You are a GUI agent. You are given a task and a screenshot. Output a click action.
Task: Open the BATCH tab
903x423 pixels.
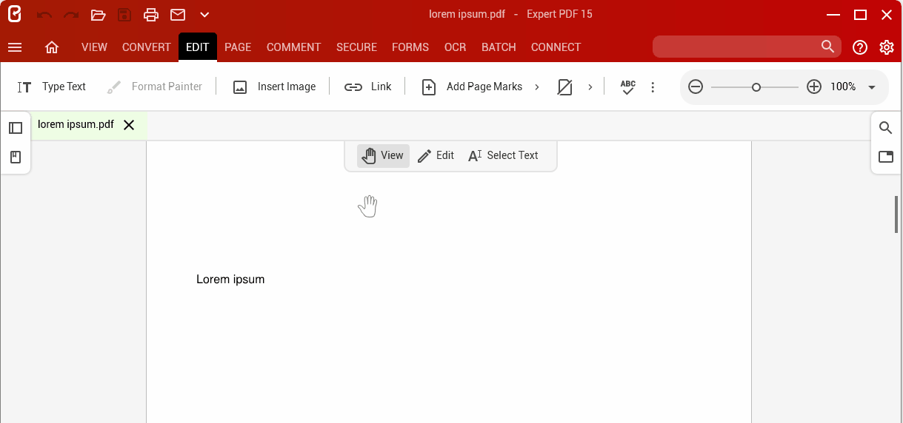(499, 47)
